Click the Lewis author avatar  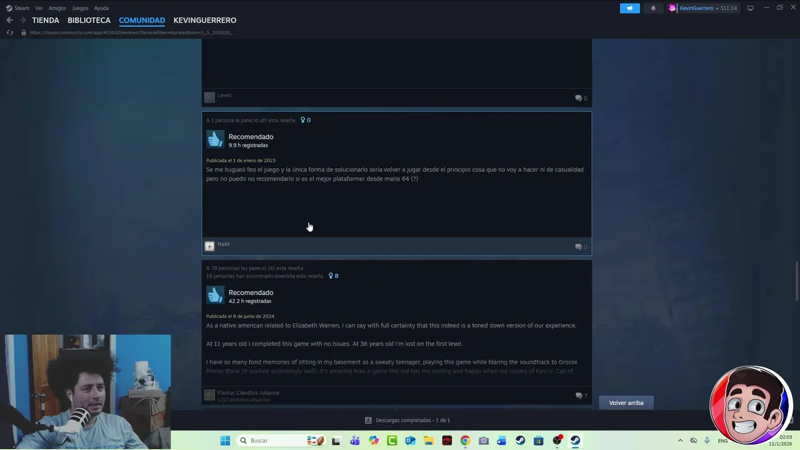pos(209,97)
